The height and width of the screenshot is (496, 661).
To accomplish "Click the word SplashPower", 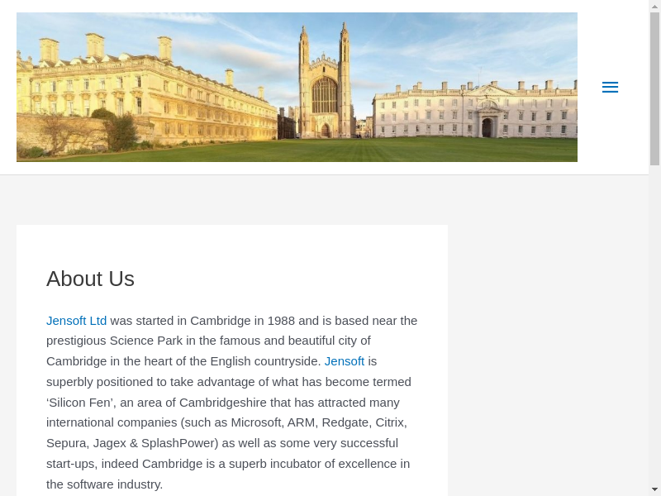I will pos(179,443).
